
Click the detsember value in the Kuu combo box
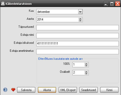[44, 12]
